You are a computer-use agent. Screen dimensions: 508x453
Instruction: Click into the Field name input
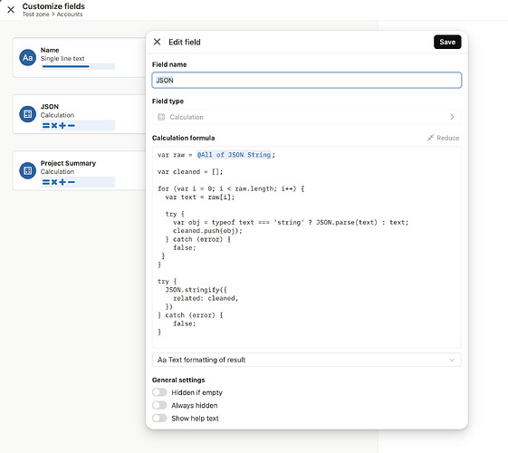click(x=306, y=80)
